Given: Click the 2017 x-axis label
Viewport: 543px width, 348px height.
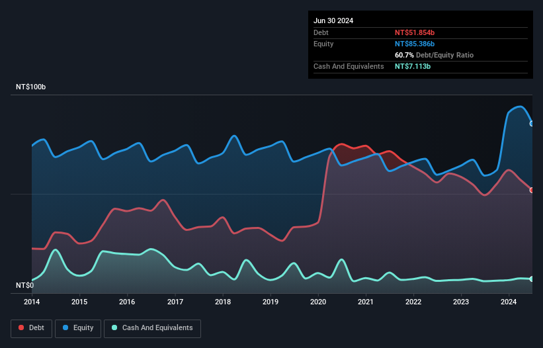Looking at the screenshot, I should (175, 302).
